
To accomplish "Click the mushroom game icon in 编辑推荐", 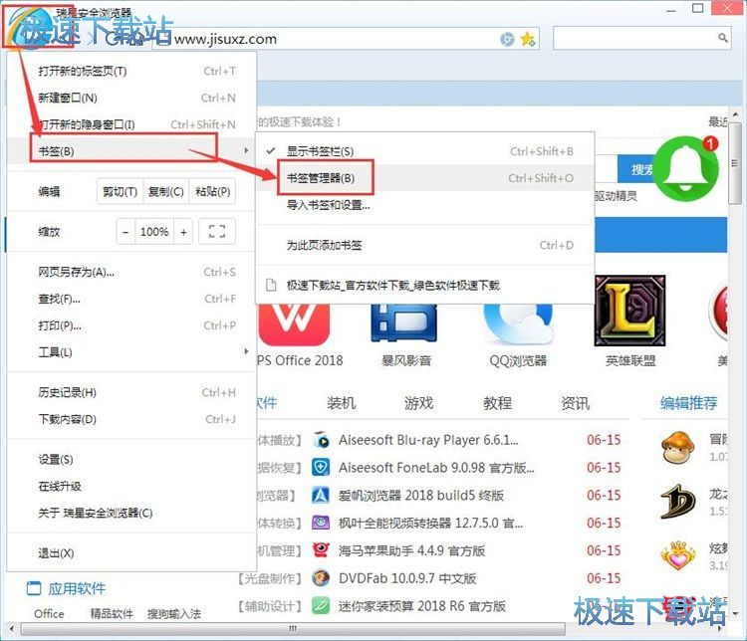I will tap(677, 447).
